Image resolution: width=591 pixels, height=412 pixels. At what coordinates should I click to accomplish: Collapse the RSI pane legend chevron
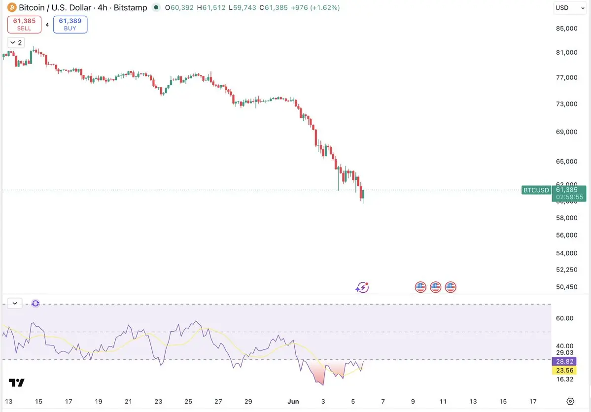[x=15, y=303]
